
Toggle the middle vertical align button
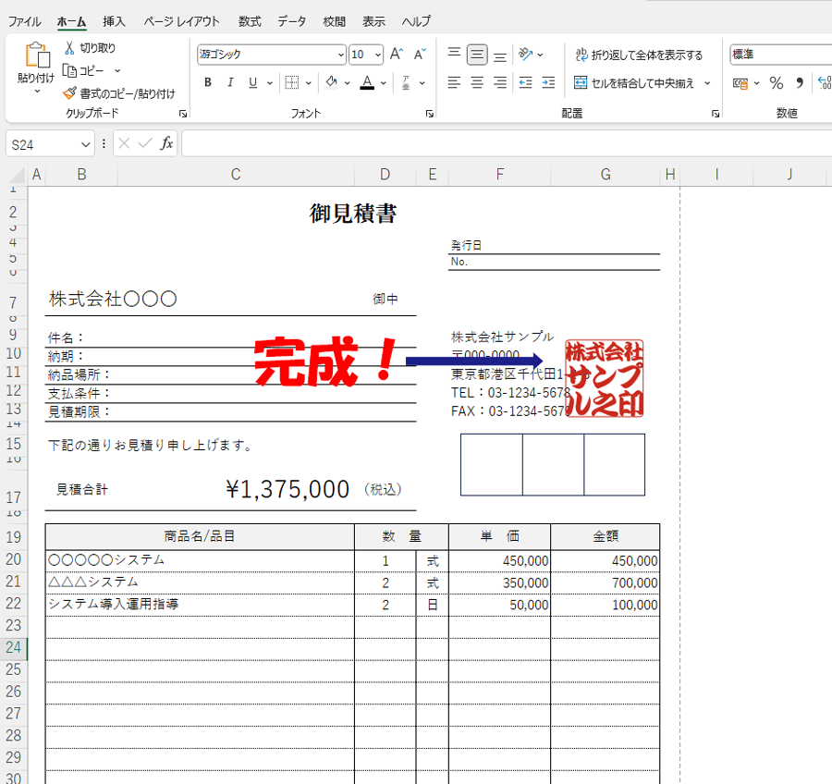point(477,55)
